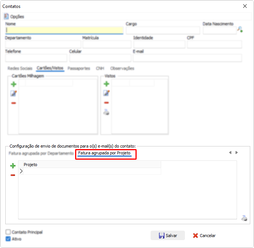Edit the selected Cartões Milhagem entry
Image resolution: width=254 pixels, height=248 pixels.
[14, 94]
